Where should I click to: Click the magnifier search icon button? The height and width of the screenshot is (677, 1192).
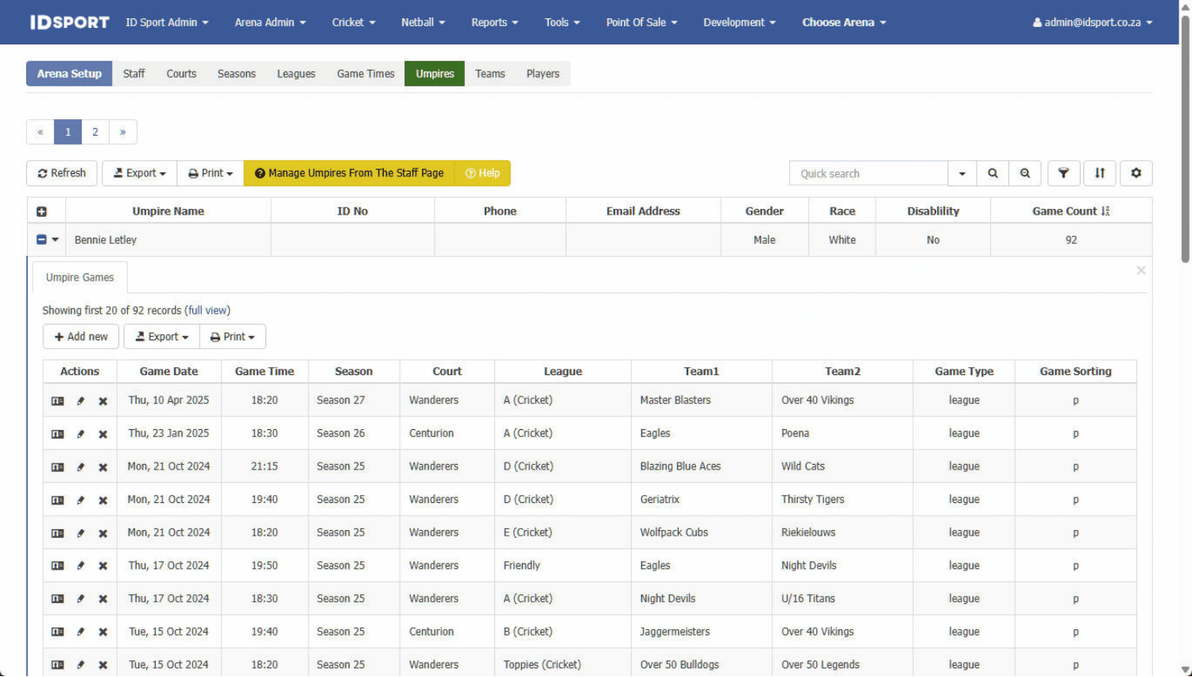993,173
